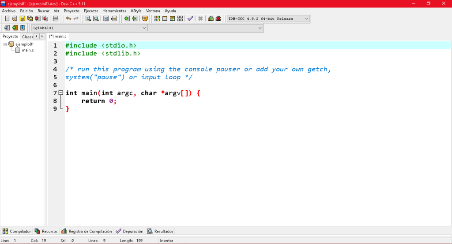The height and width of the screenshot is (244, 452).
Task: Open the Archivo menu
Action: (x=9, y=11)
